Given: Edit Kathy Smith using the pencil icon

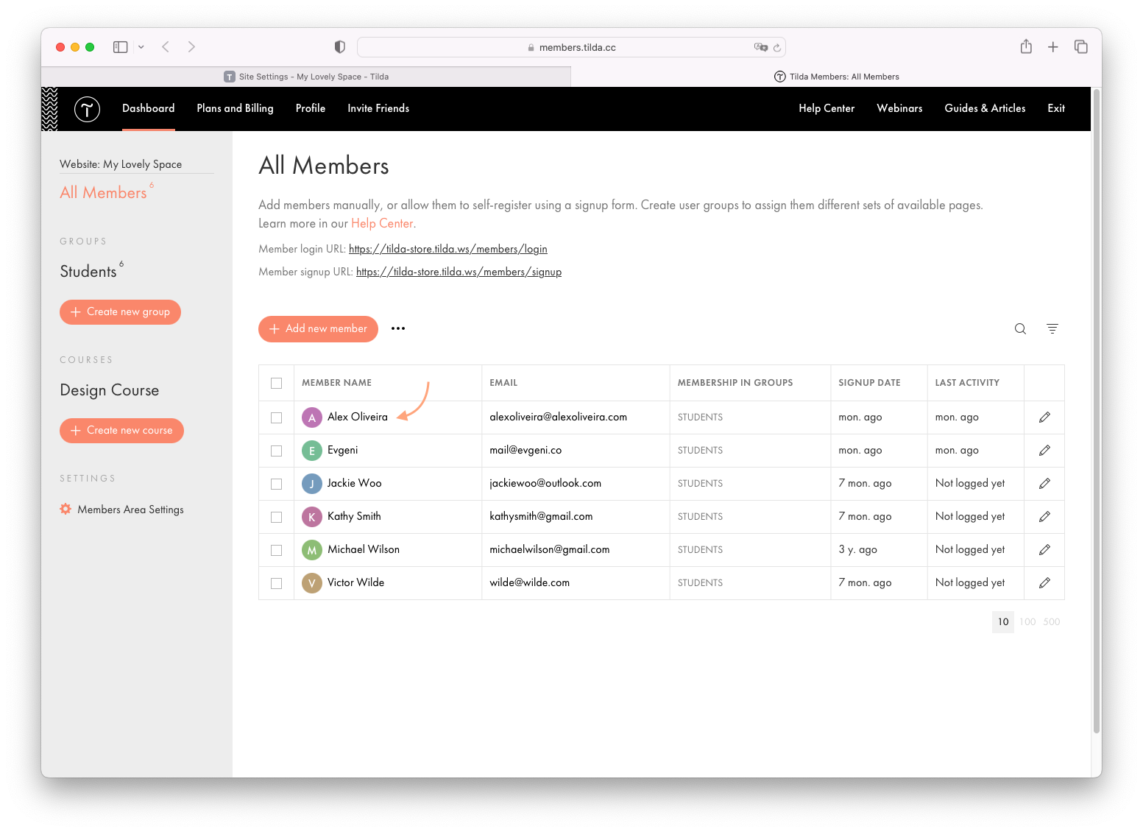Looking at the screenshot, I should [1044, 516].
